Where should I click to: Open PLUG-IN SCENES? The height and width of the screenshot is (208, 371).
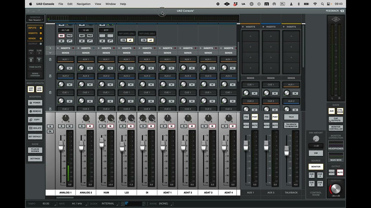35,150
